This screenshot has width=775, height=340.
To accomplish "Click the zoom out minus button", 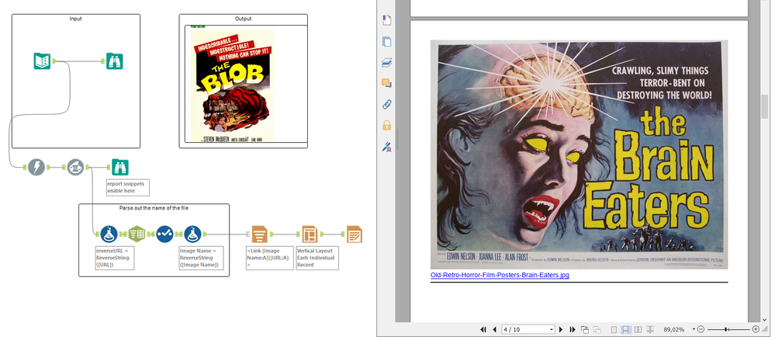I will tap(701, 330).
